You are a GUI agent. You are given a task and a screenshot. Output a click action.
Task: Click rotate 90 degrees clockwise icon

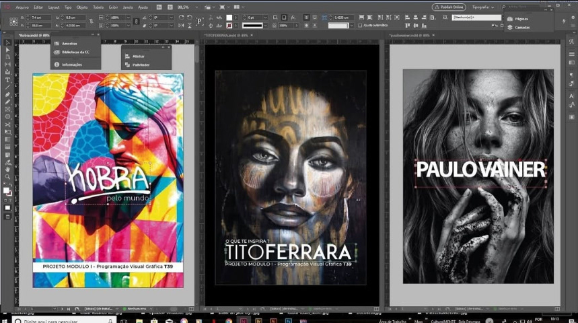click(181, 17)
